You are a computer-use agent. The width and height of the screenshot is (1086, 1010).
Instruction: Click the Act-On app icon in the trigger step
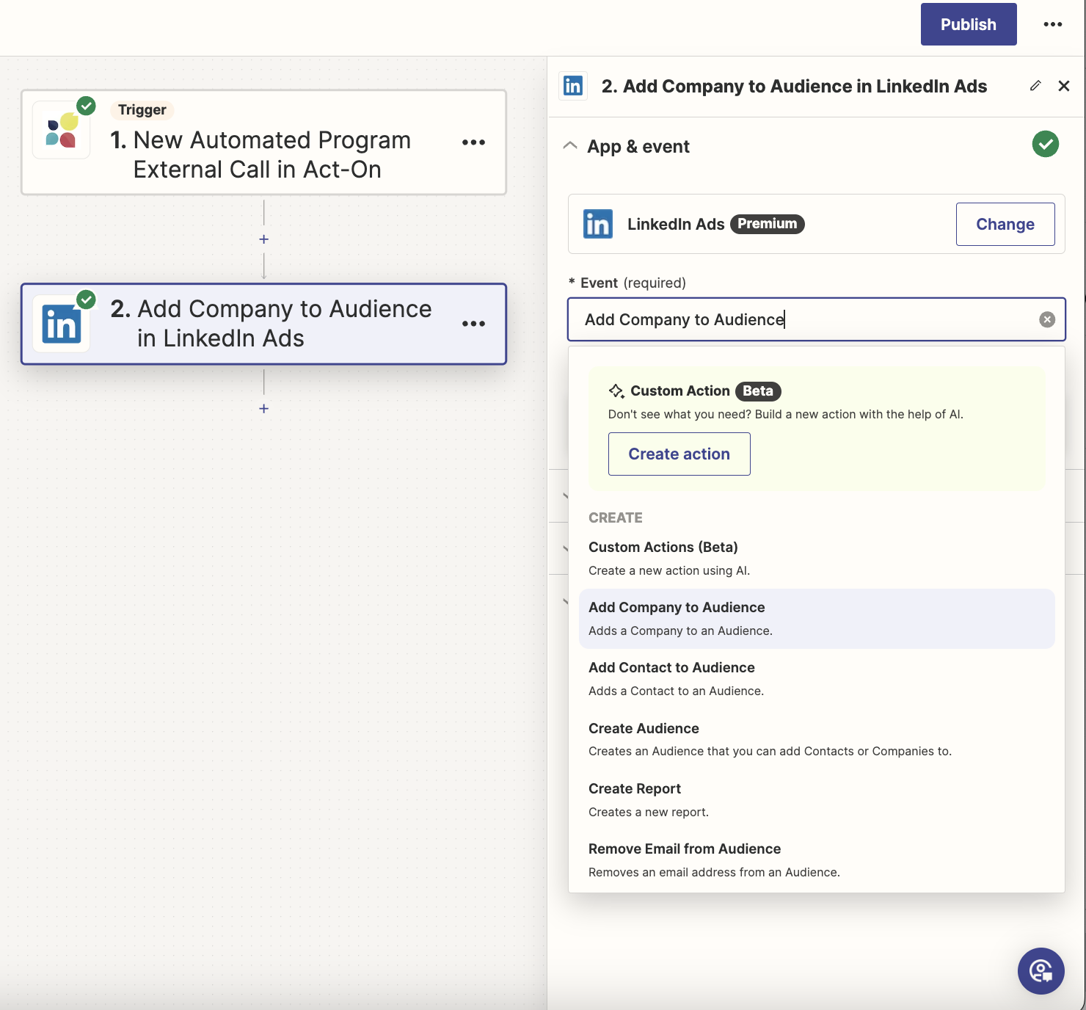tap(62, 130)
